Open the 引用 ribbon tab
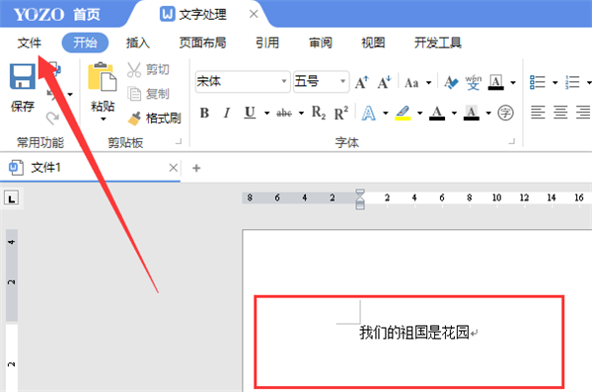Viewport: 592px width, 392px height. click(267, 42)
